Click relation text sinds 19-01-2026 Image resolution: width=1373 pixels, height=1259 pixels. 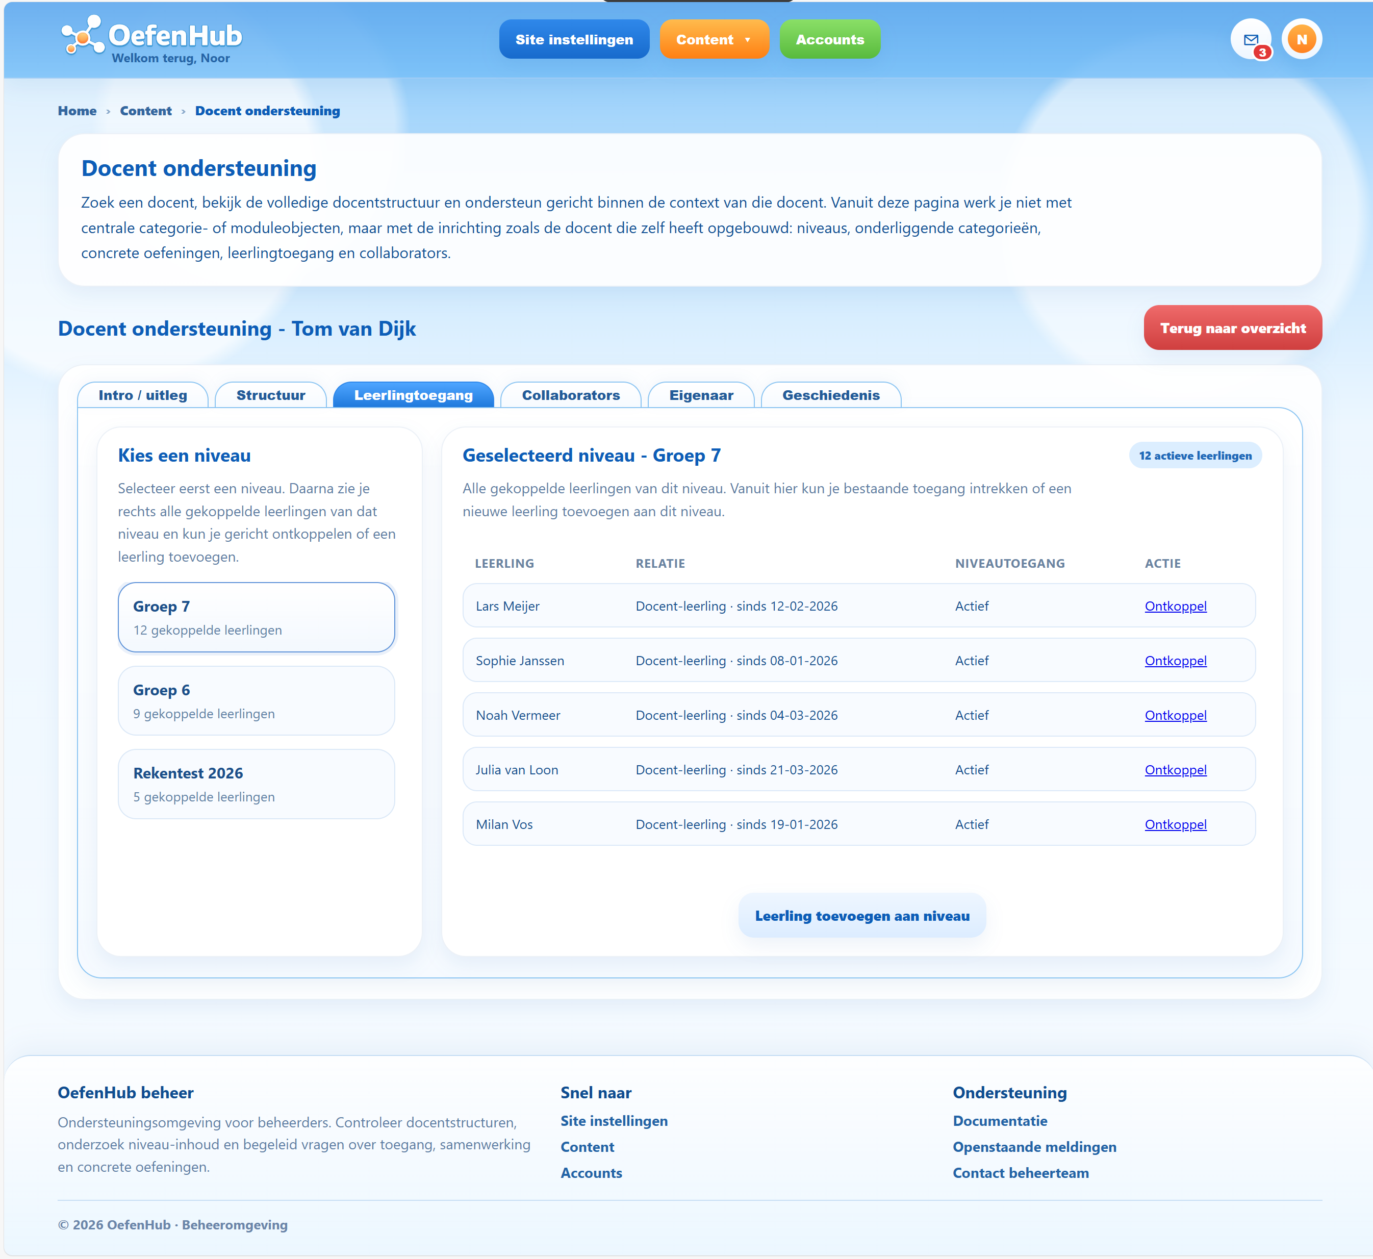tap(786, 824)
